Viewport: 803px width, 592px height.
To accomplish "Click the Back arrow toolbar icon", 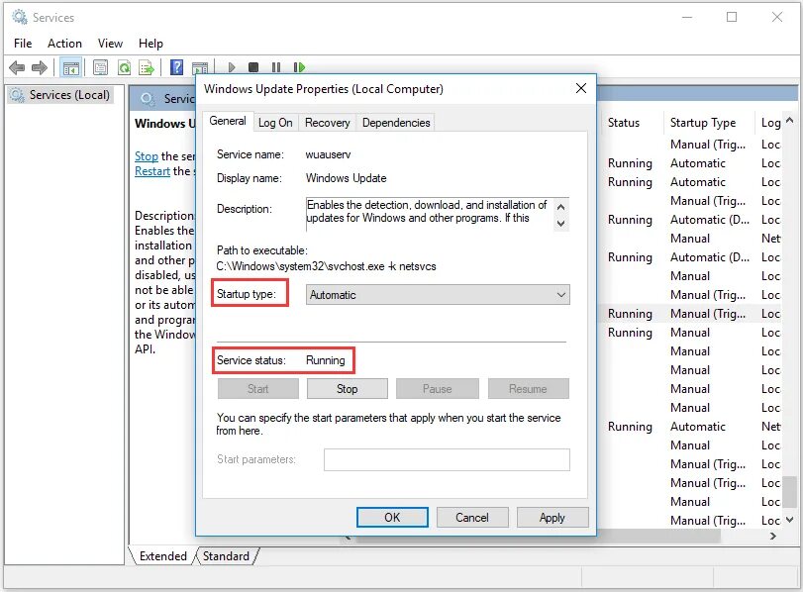I will pos(17,67).
